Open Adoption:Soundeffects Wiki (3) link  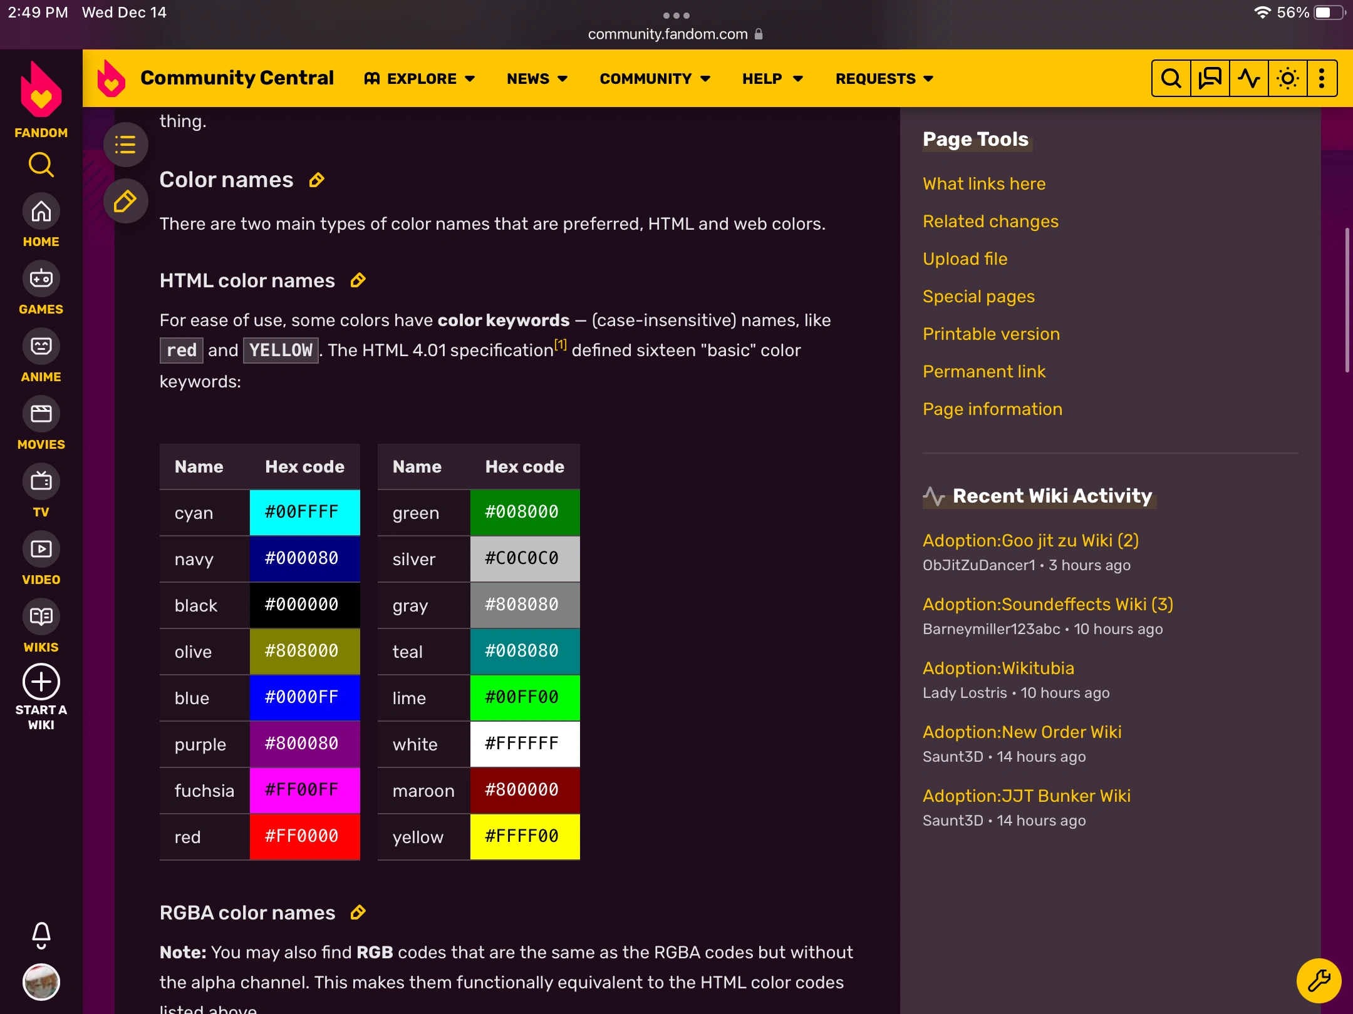coord(1047,604)
